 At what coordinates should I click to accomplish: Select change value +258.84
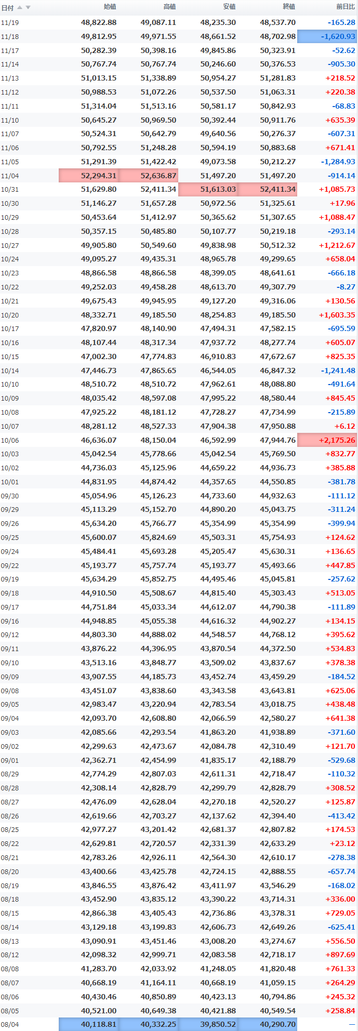click(x=340, y=1010)
